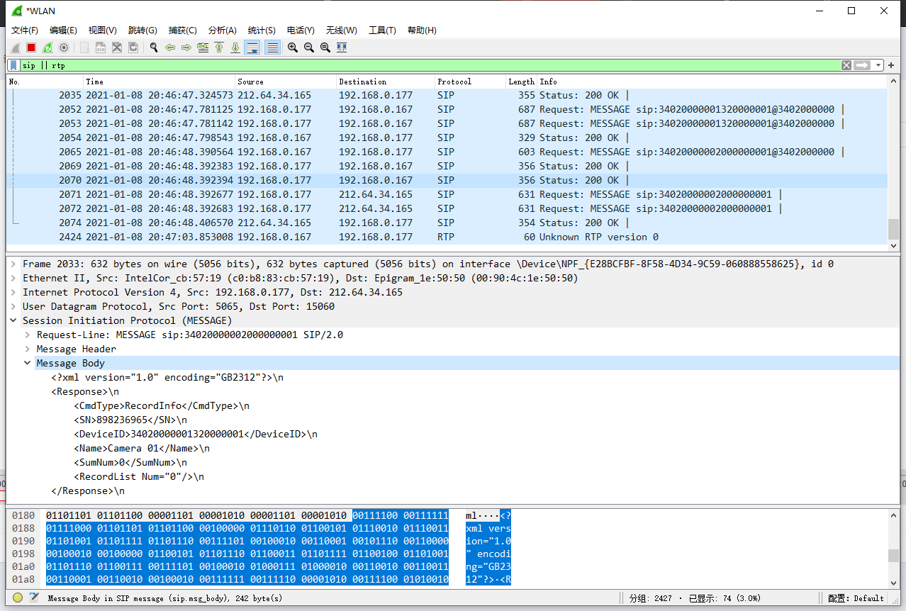The image size is (906, 611).
Task: Stop capturing packets with red square icon
Action: (31, 47)
